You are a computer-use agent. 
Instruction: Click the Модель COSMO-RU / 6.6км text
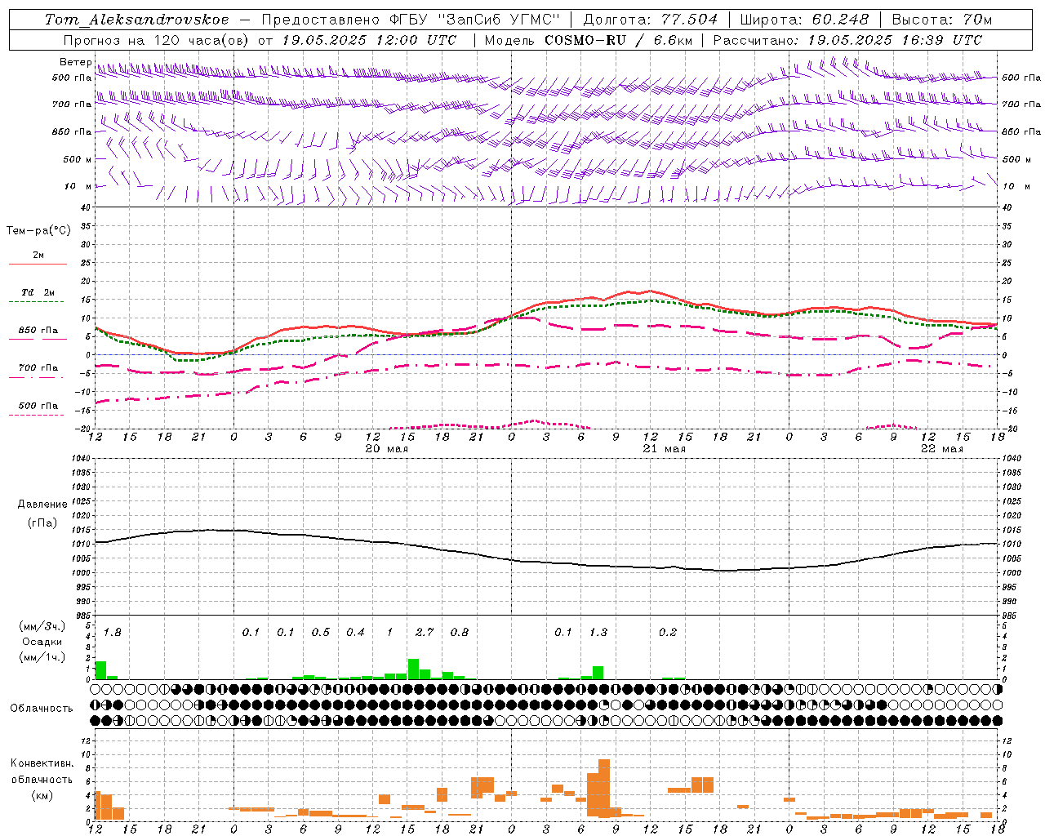[587, 40]
